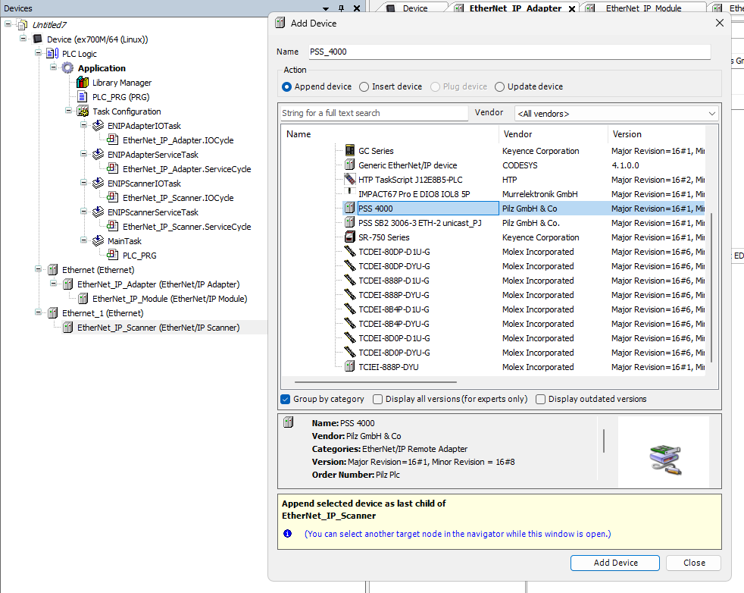Click the Application gear icon
744x593 pixels.
(x=68, y=68)
